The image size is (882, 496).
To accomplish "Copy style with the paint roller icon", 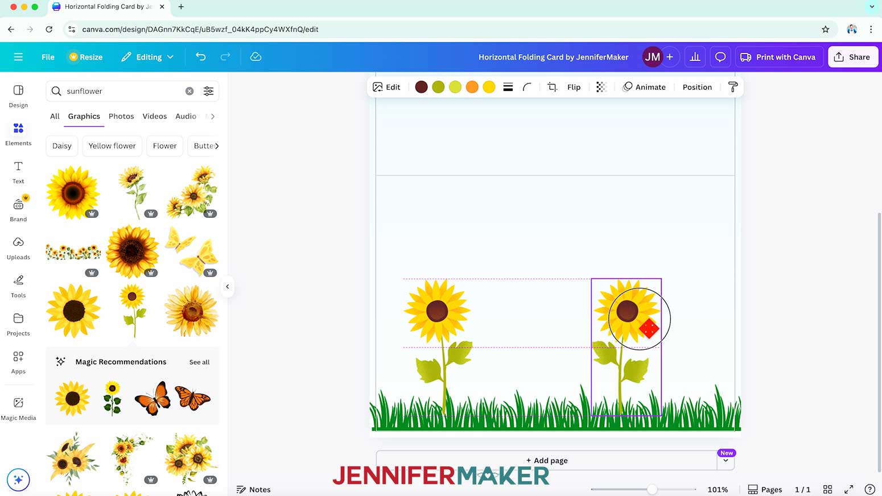I will 733,87.
